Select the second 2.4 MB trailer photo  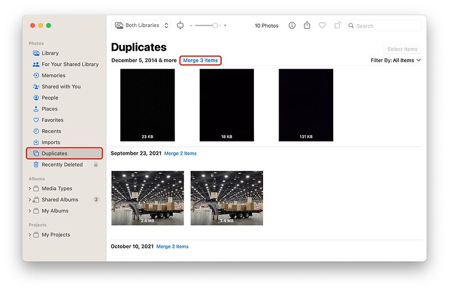227,198
